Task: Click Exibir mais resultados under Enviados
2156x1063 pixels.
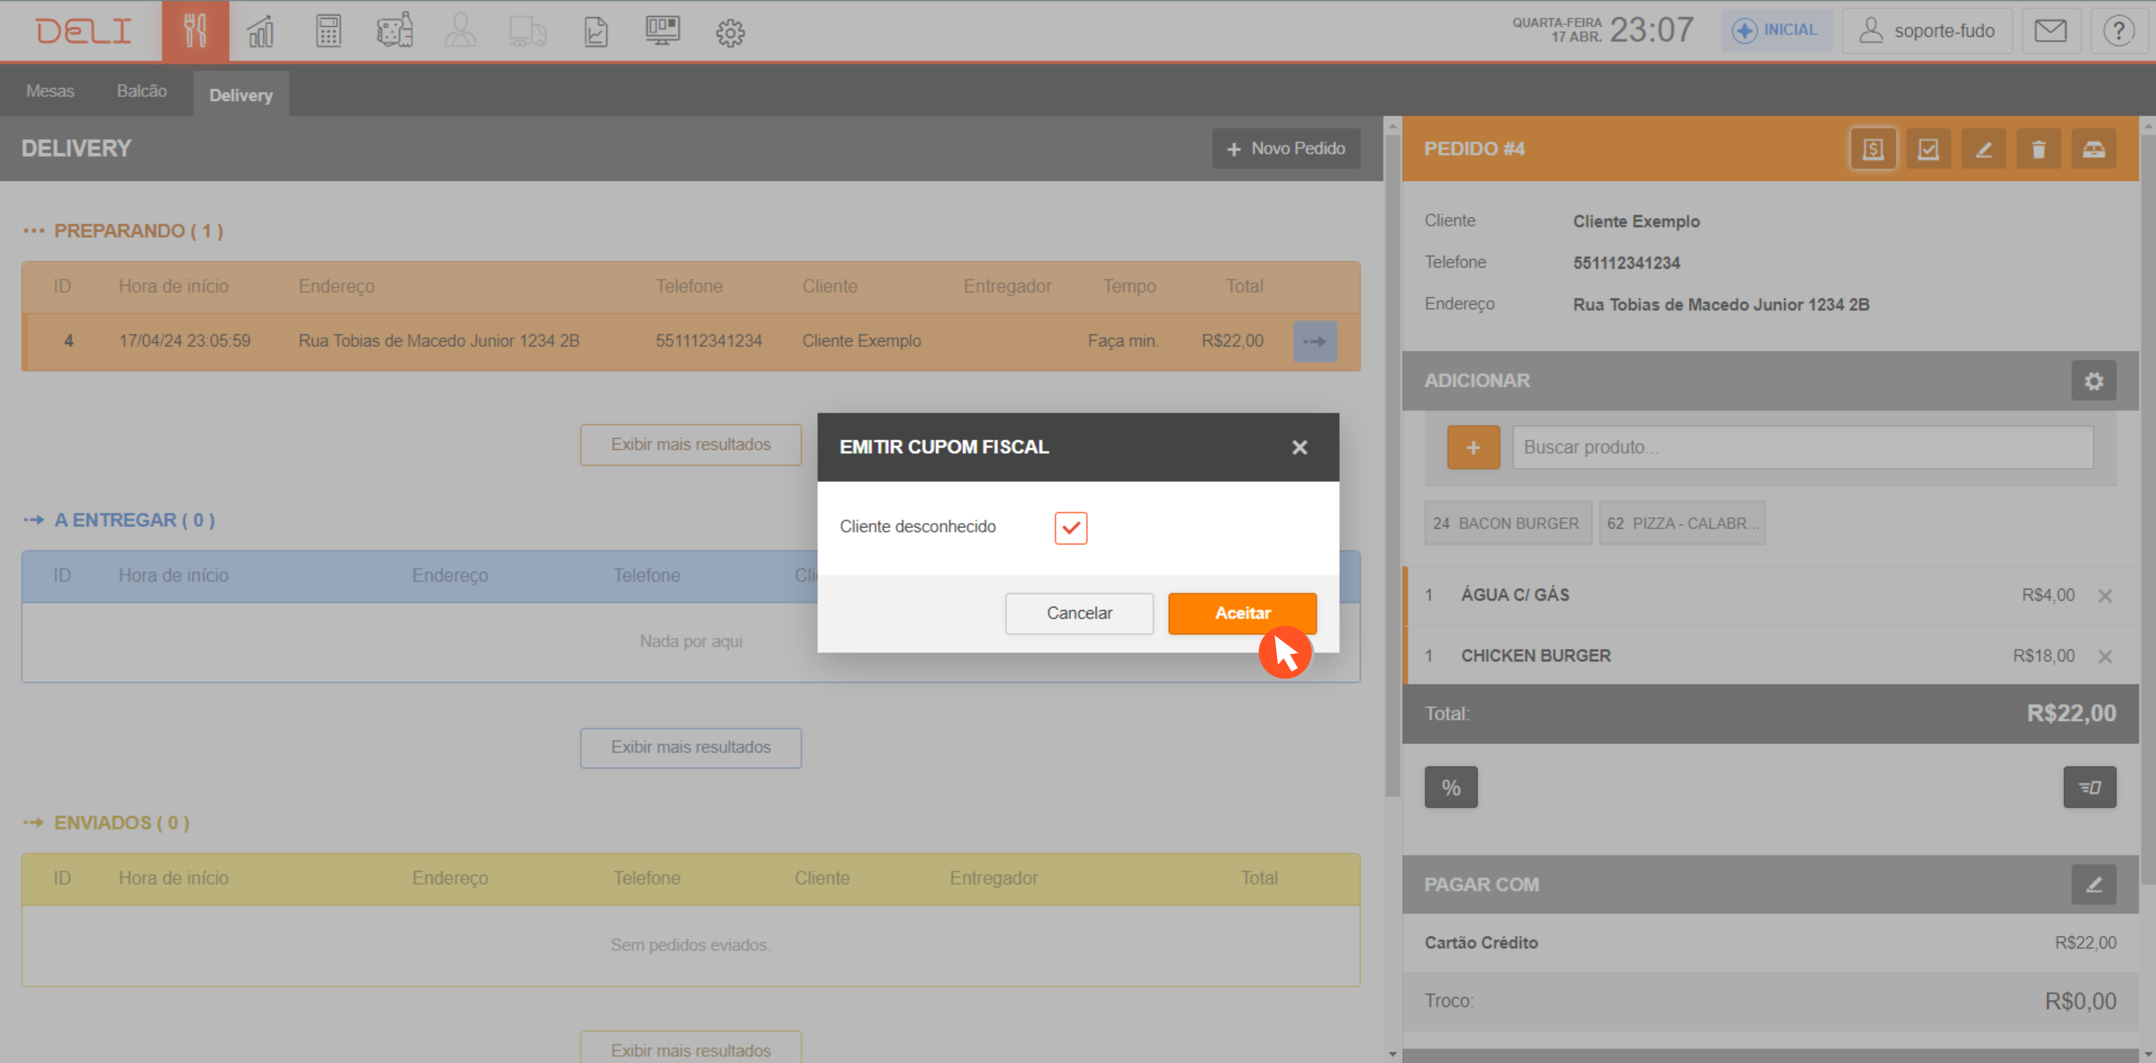Action: tap(691, 1047)
